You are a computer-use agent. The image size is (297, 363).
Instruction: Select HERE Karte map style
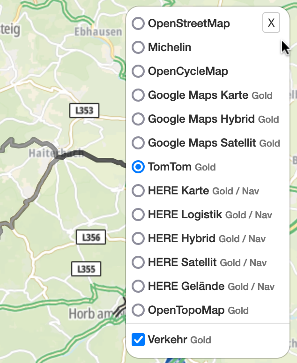[138, 191]
